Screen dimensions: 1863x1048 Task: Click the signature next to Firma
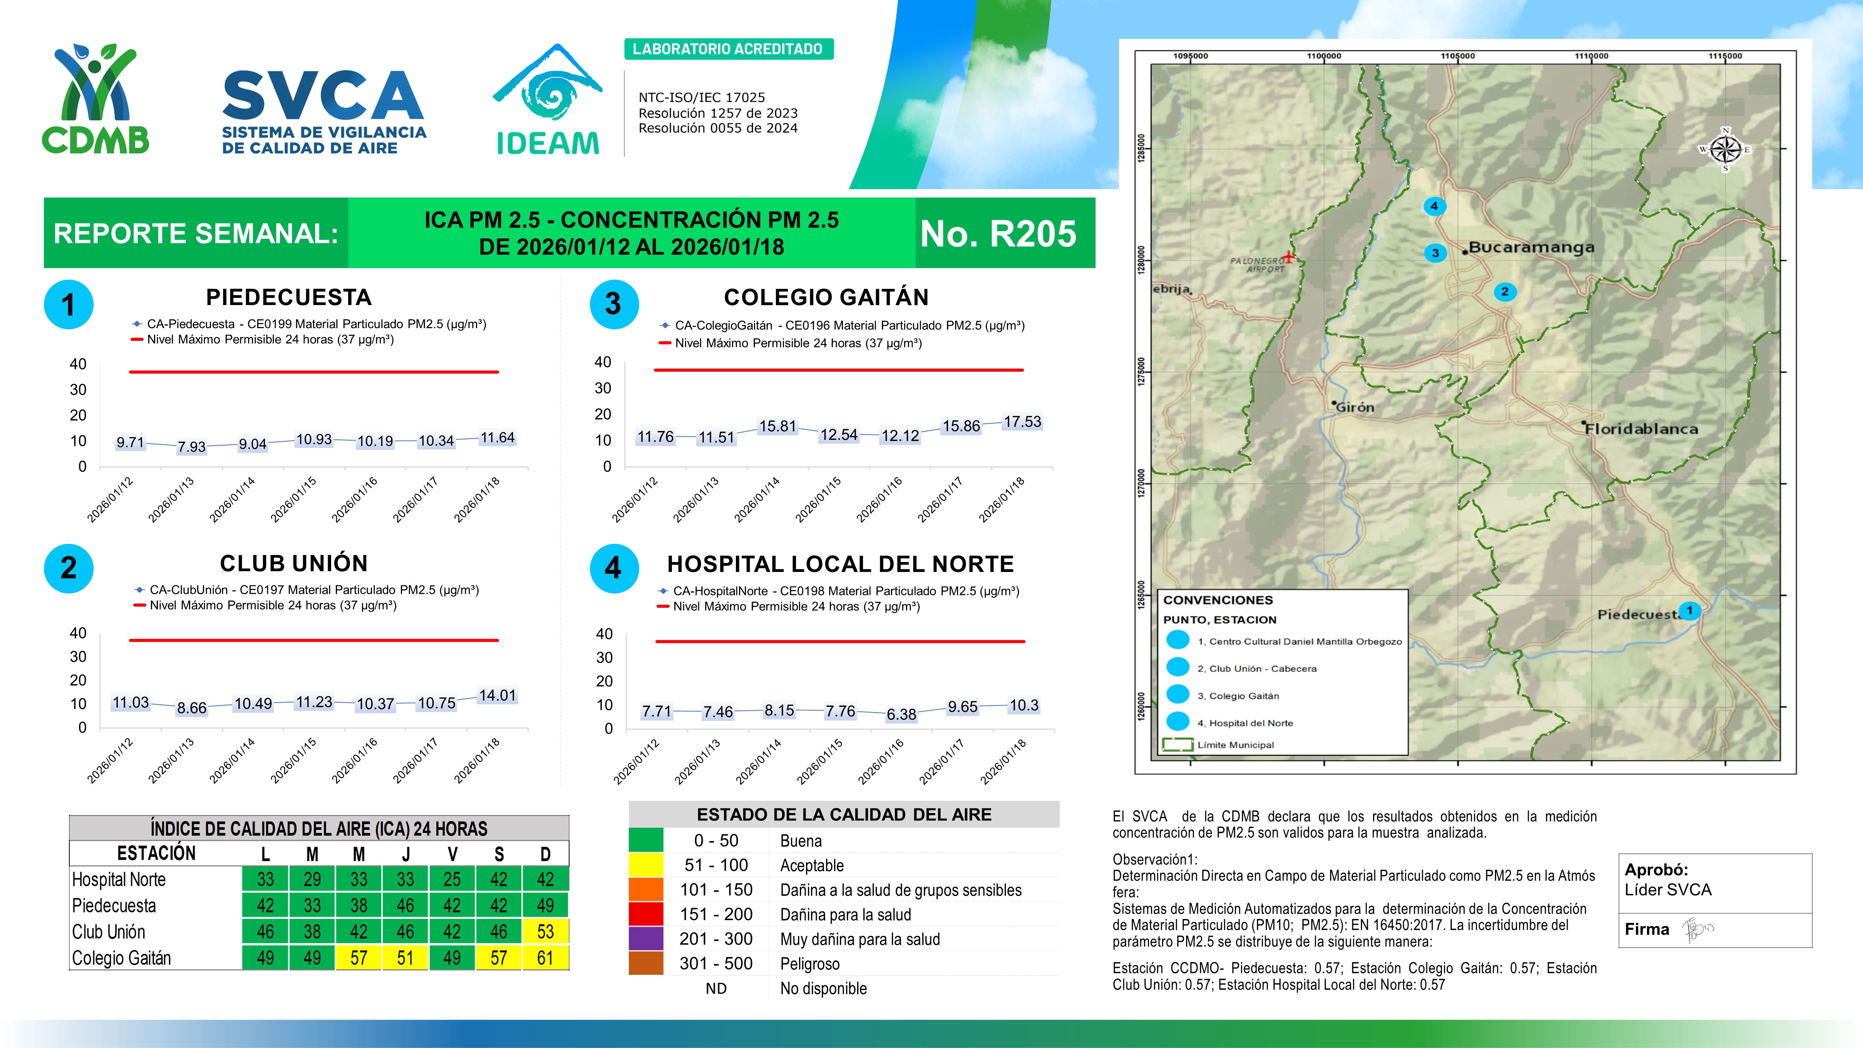click(1696, 929)
